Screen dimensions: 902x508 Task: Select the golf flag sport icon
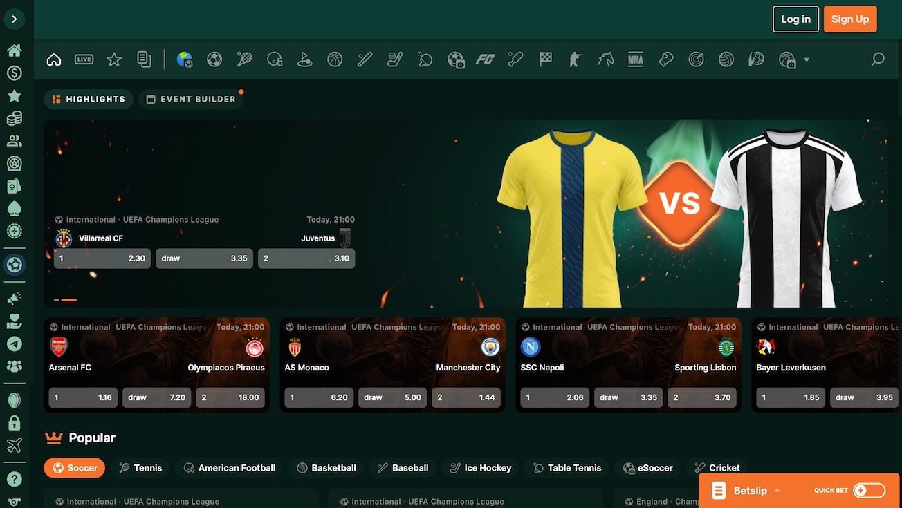click(x=304, y=59)
